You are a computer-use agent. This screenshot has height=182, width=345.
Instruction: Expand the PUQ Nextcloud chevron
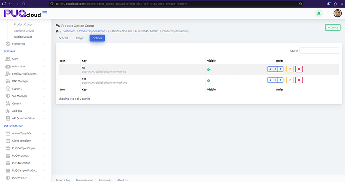[44, 163]
